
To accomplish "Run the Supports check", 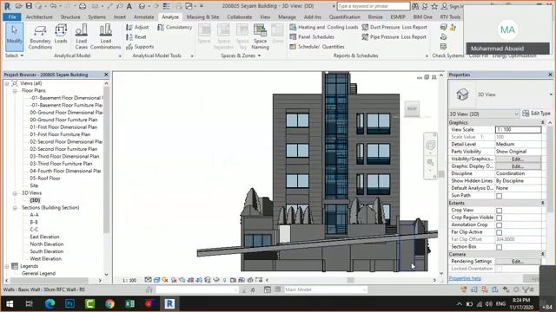I will (140, 47).
